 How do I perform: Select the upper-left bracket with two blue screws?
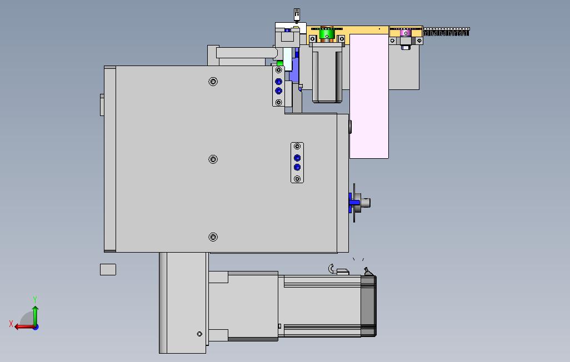pyautogui.click(x=278, y=86)
